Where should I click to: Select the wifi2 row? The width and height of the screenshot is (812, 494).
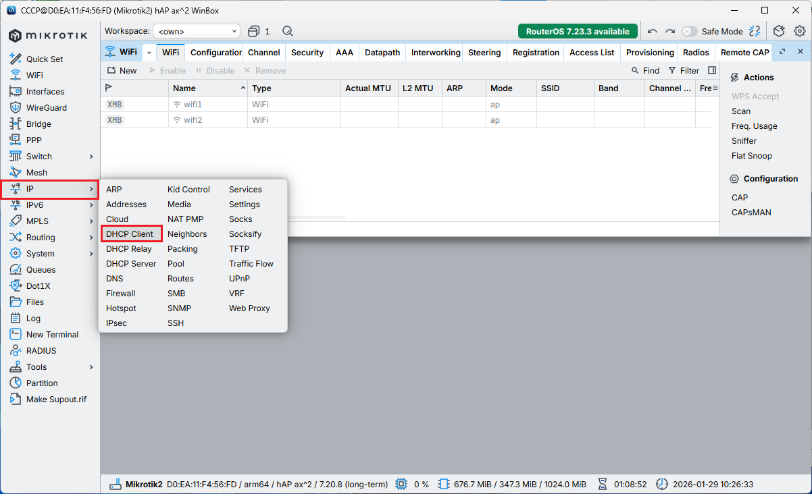405,120
